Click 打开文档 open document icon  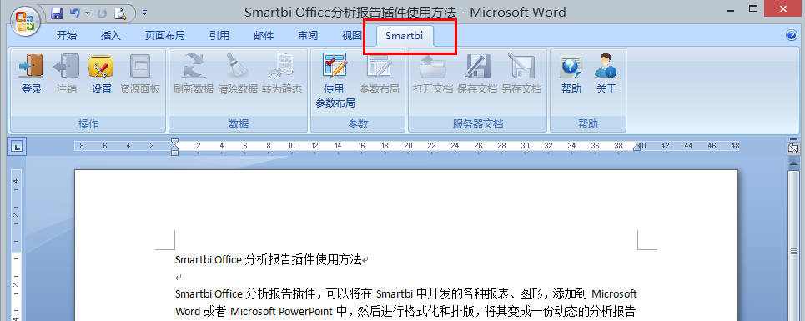[x=433, y=74]
